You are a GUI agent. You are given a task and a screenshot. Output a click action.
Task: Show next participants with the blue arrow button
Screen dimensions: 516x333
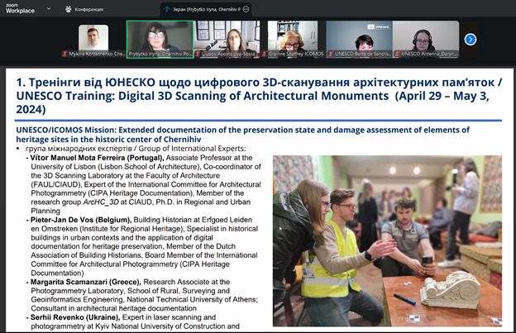[x=471, y=39]
